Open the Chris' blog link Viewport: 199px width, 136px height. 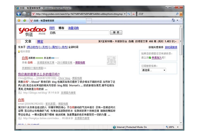click(x=64, y=78)
